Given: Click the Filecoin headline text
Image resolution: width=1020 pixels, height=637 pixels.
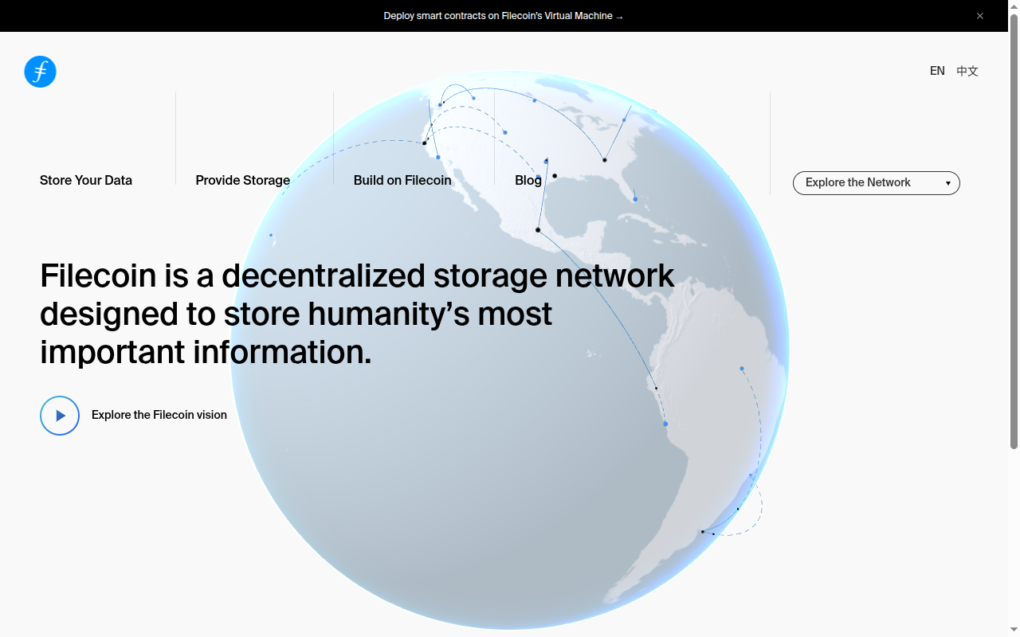Looking at the screenshot, I should coord(357,314).
